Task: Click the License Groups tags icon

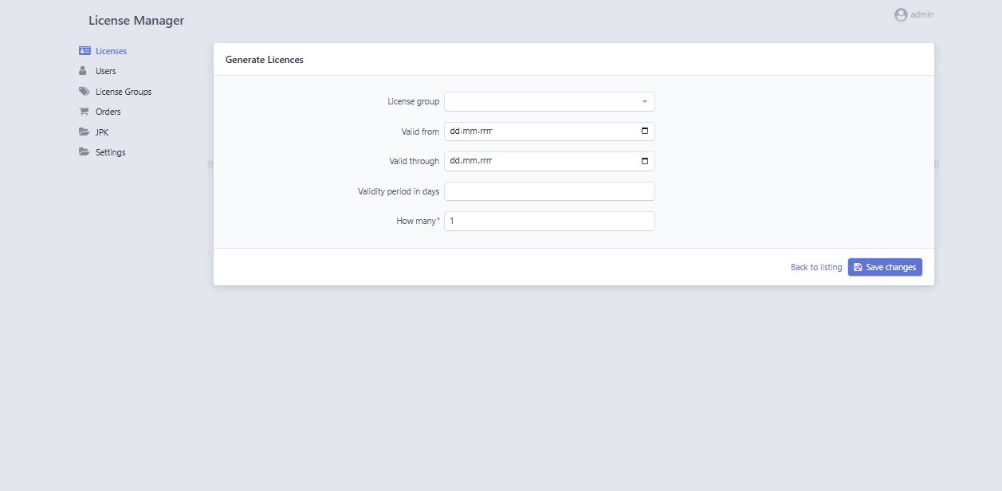Action: (x=84, y=92)
